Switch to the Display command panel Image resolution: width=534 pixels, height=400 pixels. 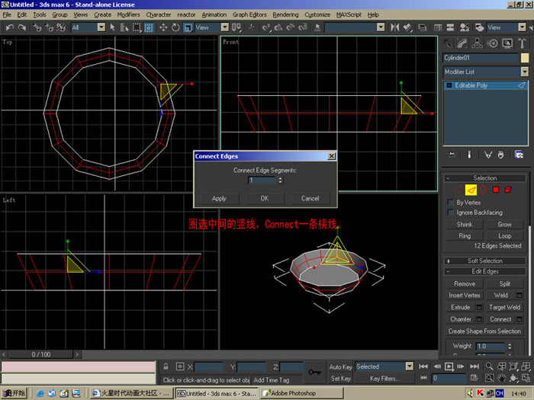pyautogui.click(x=507, y=43)
